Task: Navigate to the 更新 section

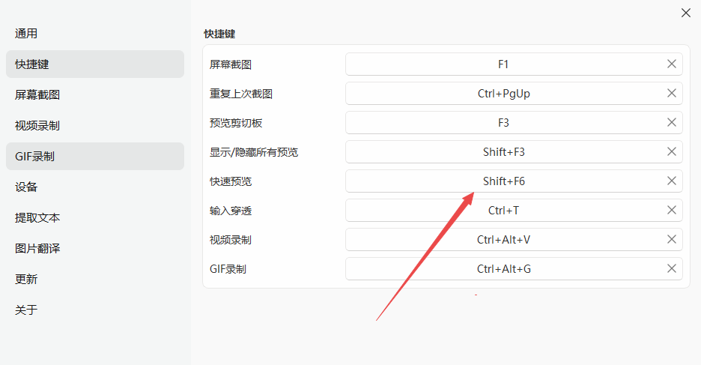Action: click(27, 280)
